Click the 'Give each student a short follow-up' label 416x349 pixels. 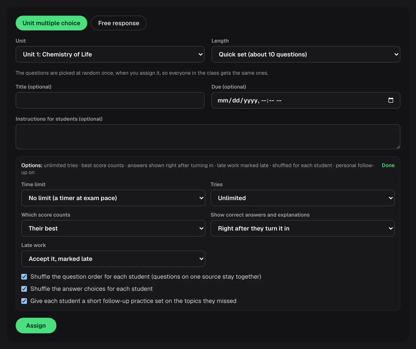(133, 301)
